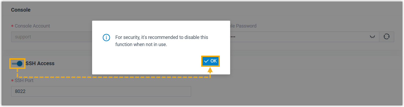404x107 pixels.
Task: Regenerate console password with the refresh icon
Action: tap(386, 37)
